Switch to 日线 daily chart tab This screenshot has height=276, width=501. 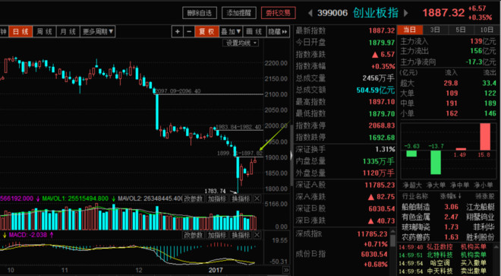click(x=20, y=32)
